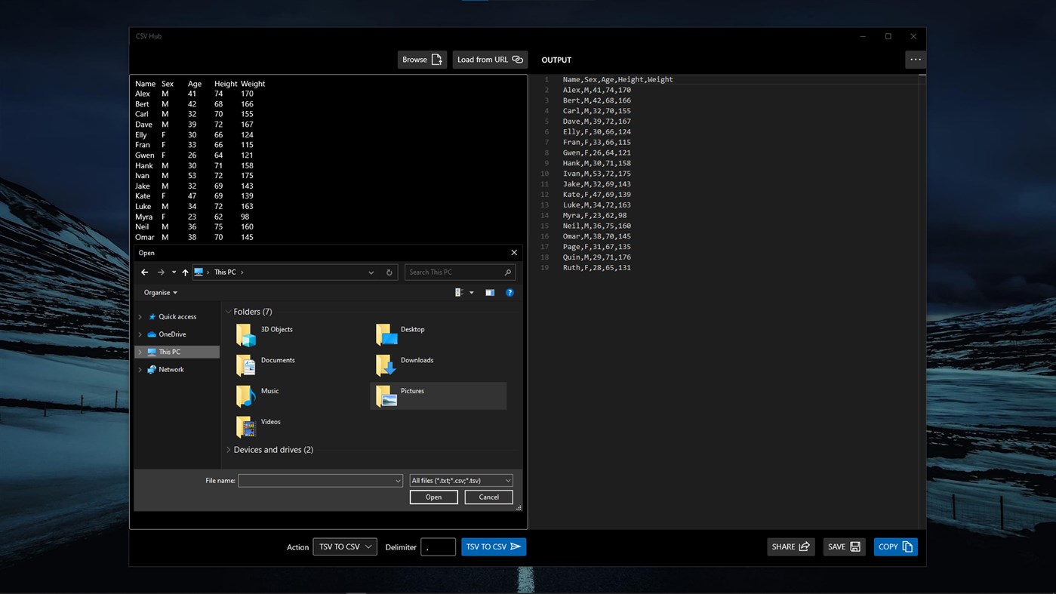
Task: Open the All files type filter dropdown
Action: 461,481
